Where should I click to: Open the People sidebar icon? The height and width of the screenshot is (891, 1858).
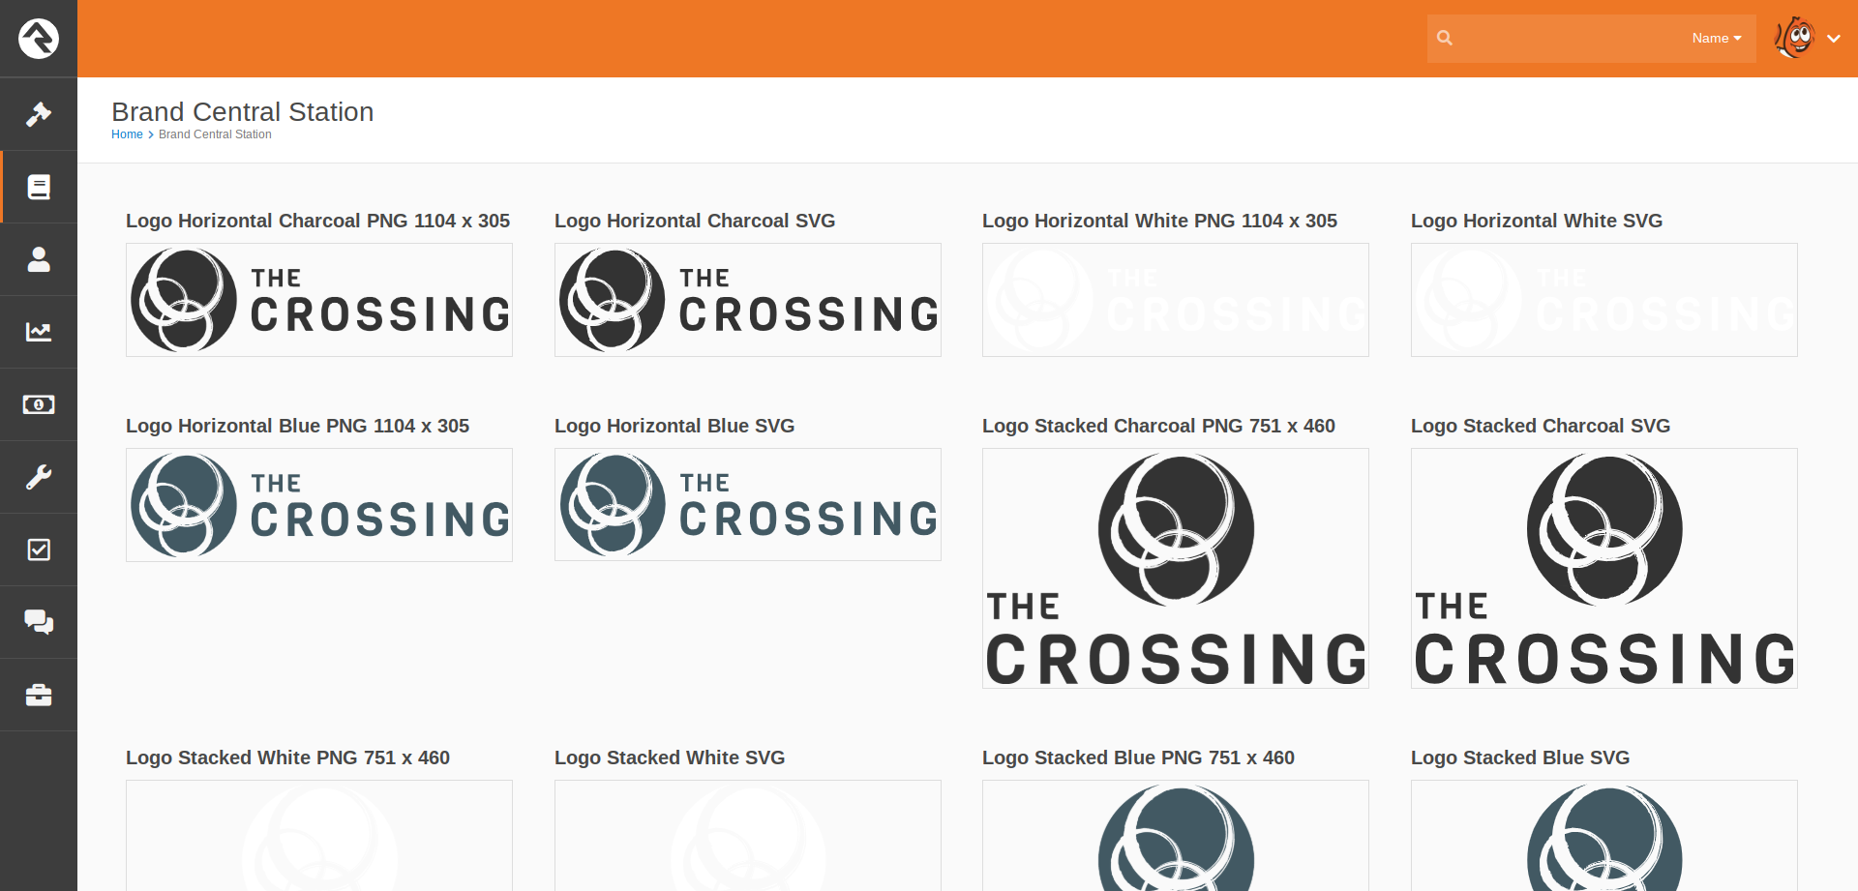(39, 259)
